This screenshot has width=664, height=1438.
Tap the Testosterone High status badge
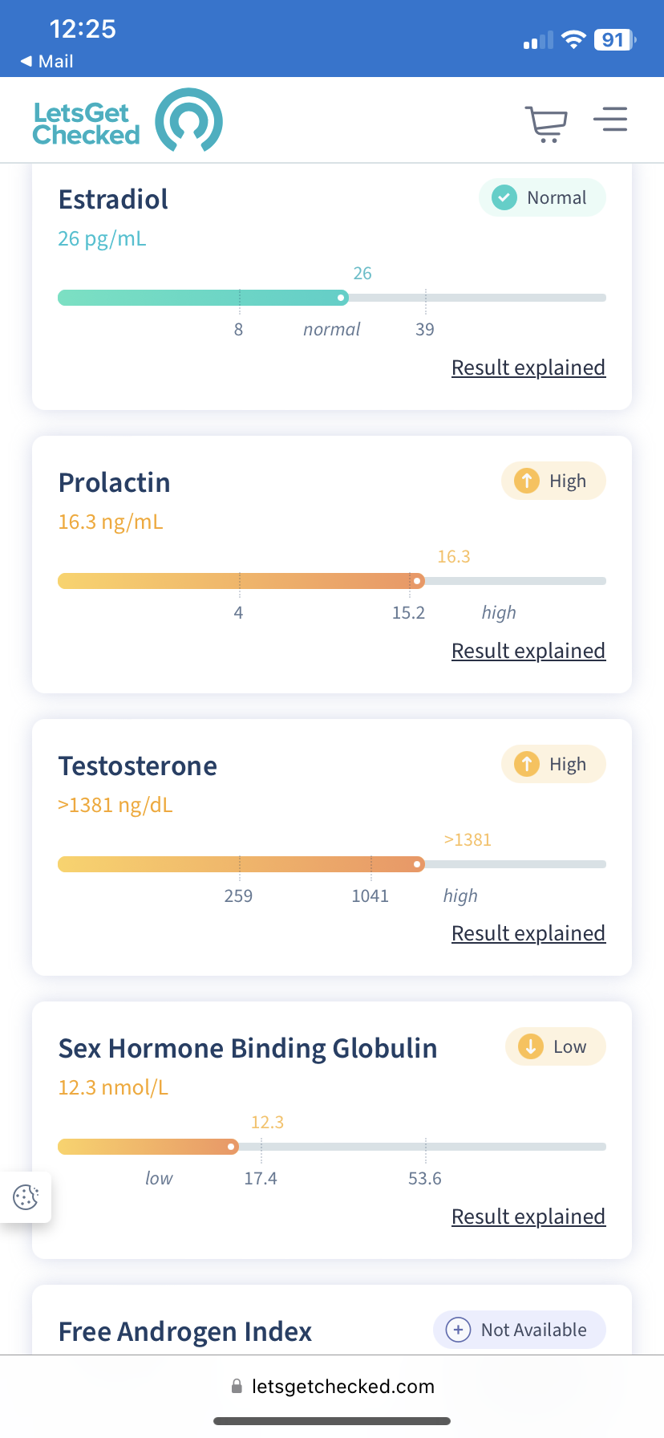(x=553, y=764)
